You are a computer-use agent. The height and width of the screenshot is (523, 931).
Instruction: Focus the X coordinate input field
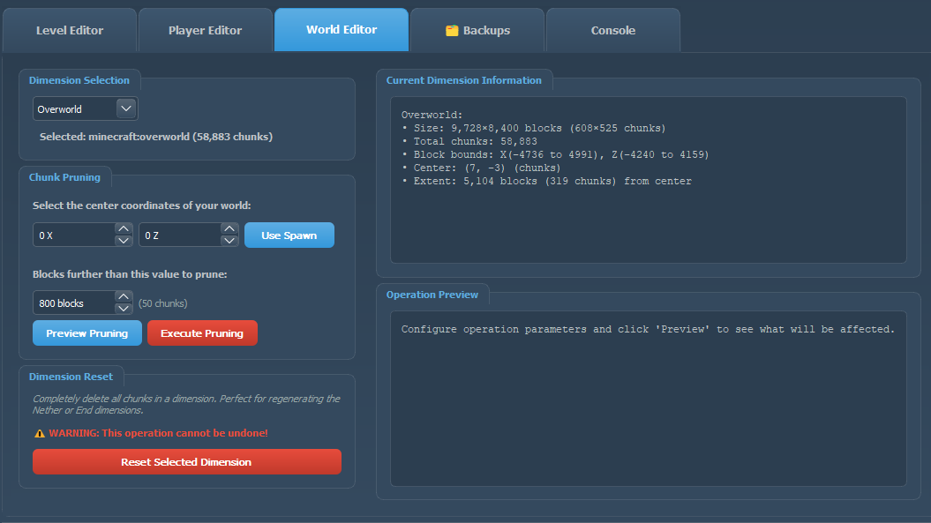[73, 235]
